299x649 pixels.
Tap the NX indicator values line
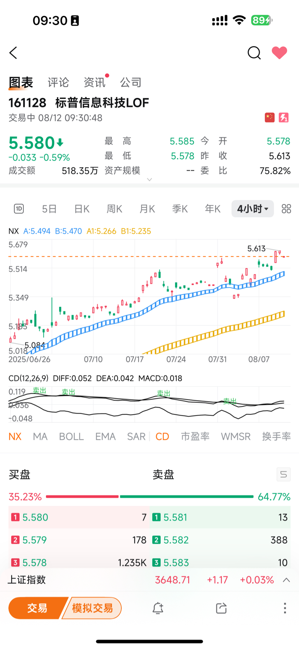point(80,231)
